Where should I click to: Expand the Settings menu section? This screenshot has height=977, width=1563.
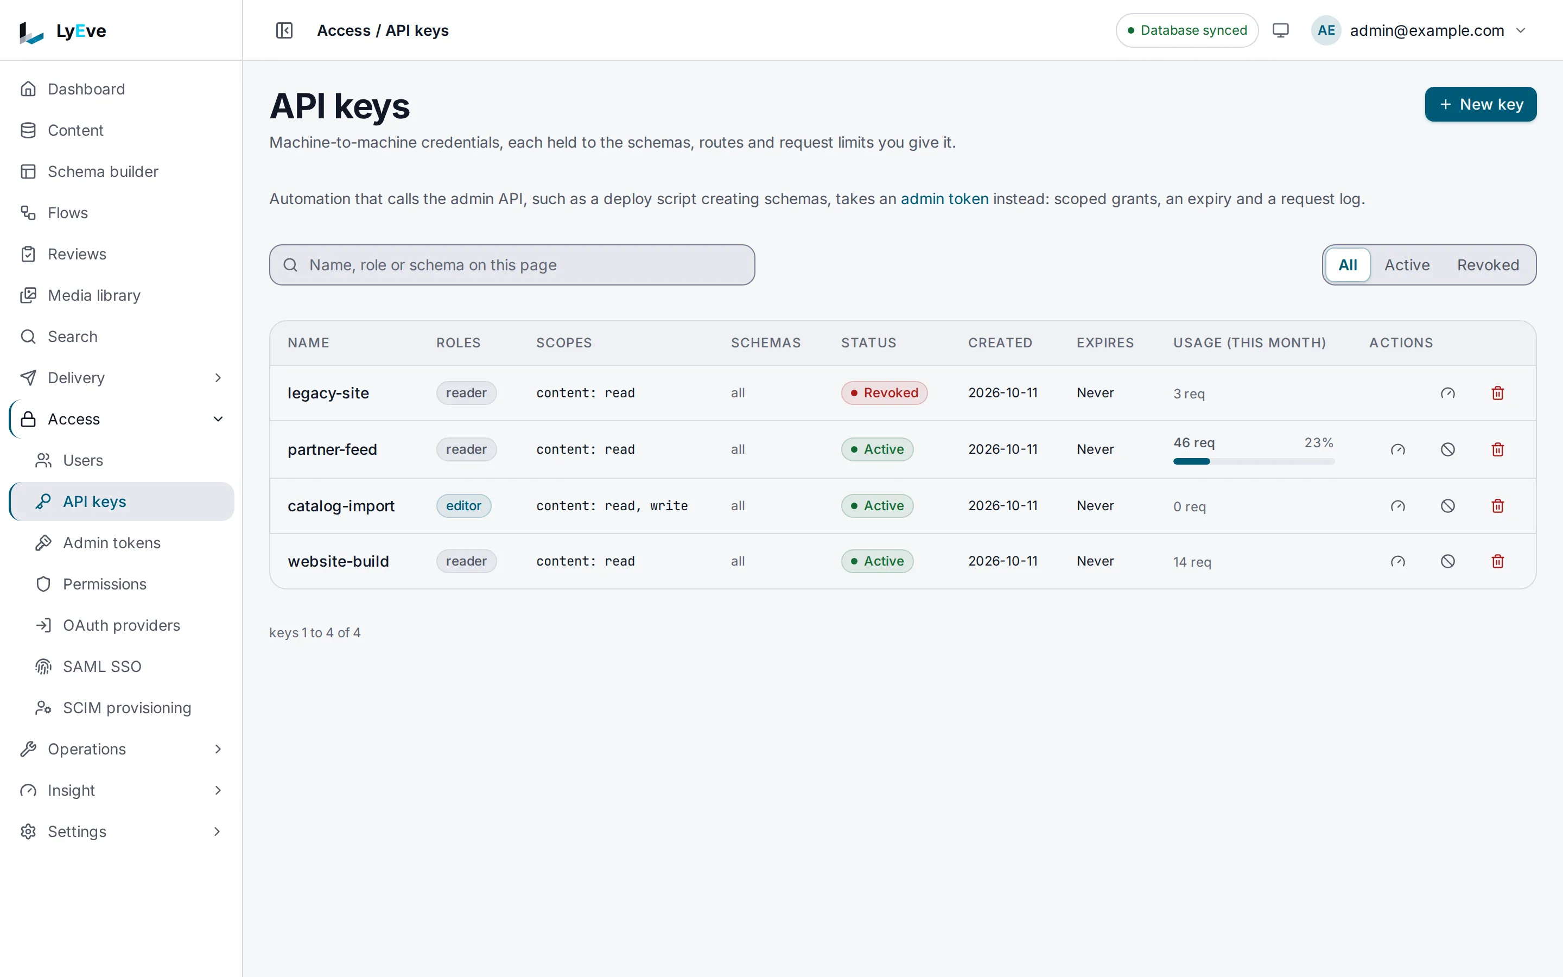[122, 832]
